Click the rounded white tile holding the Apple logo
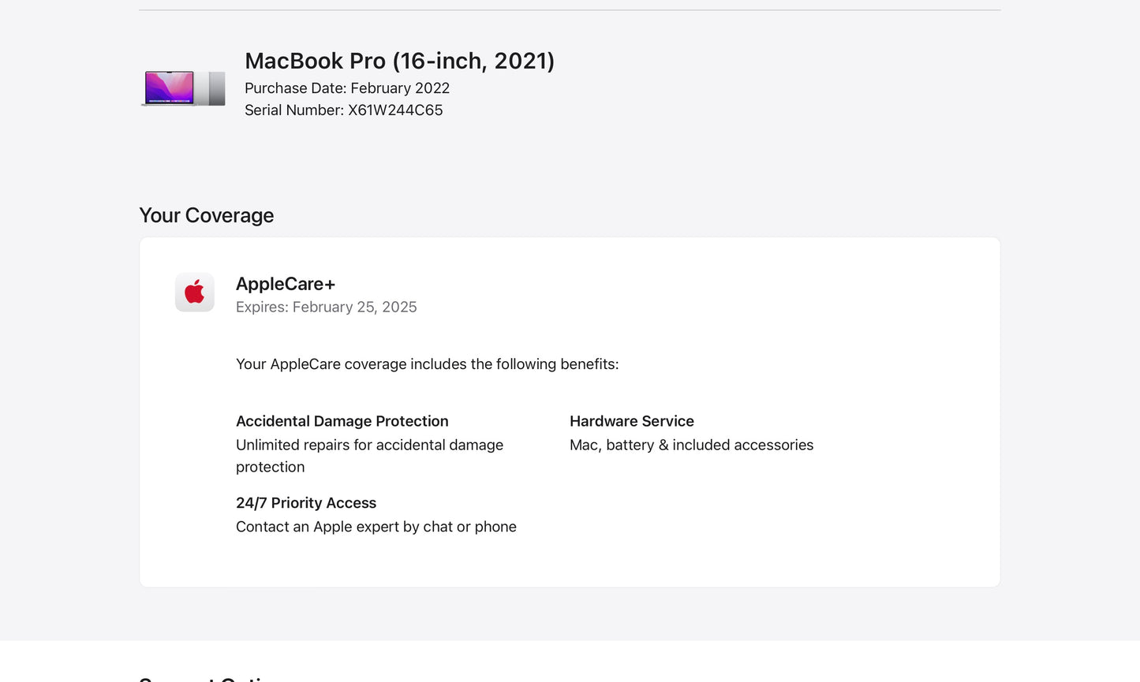Image resolution: width=1140 pixels, height=682 pixels. (x=194, y=292)
